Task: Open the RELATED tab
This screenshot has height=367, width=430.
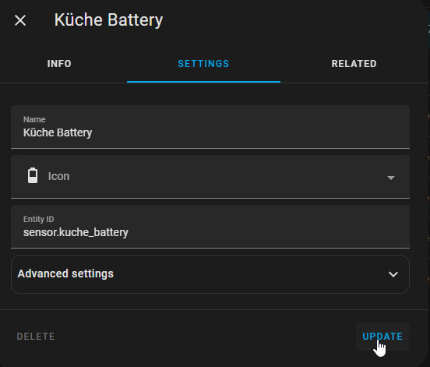Action: pos(354,64)
